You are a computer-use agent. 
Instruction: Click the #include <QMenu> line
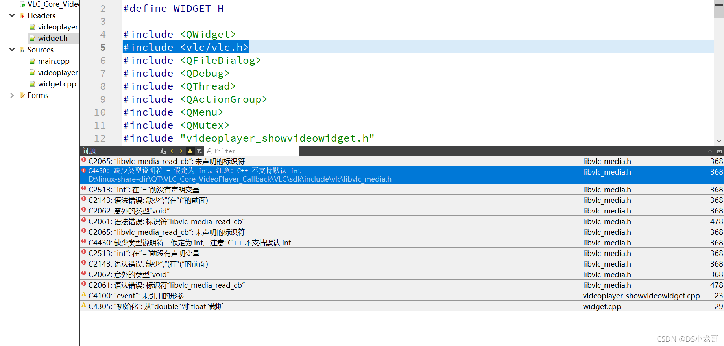[x=173, y=112]
